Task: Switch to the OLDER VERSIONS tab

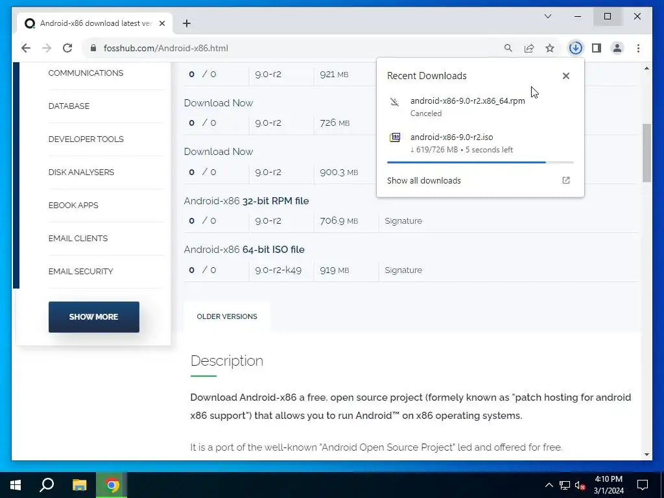Action: (x=227, y=316)
